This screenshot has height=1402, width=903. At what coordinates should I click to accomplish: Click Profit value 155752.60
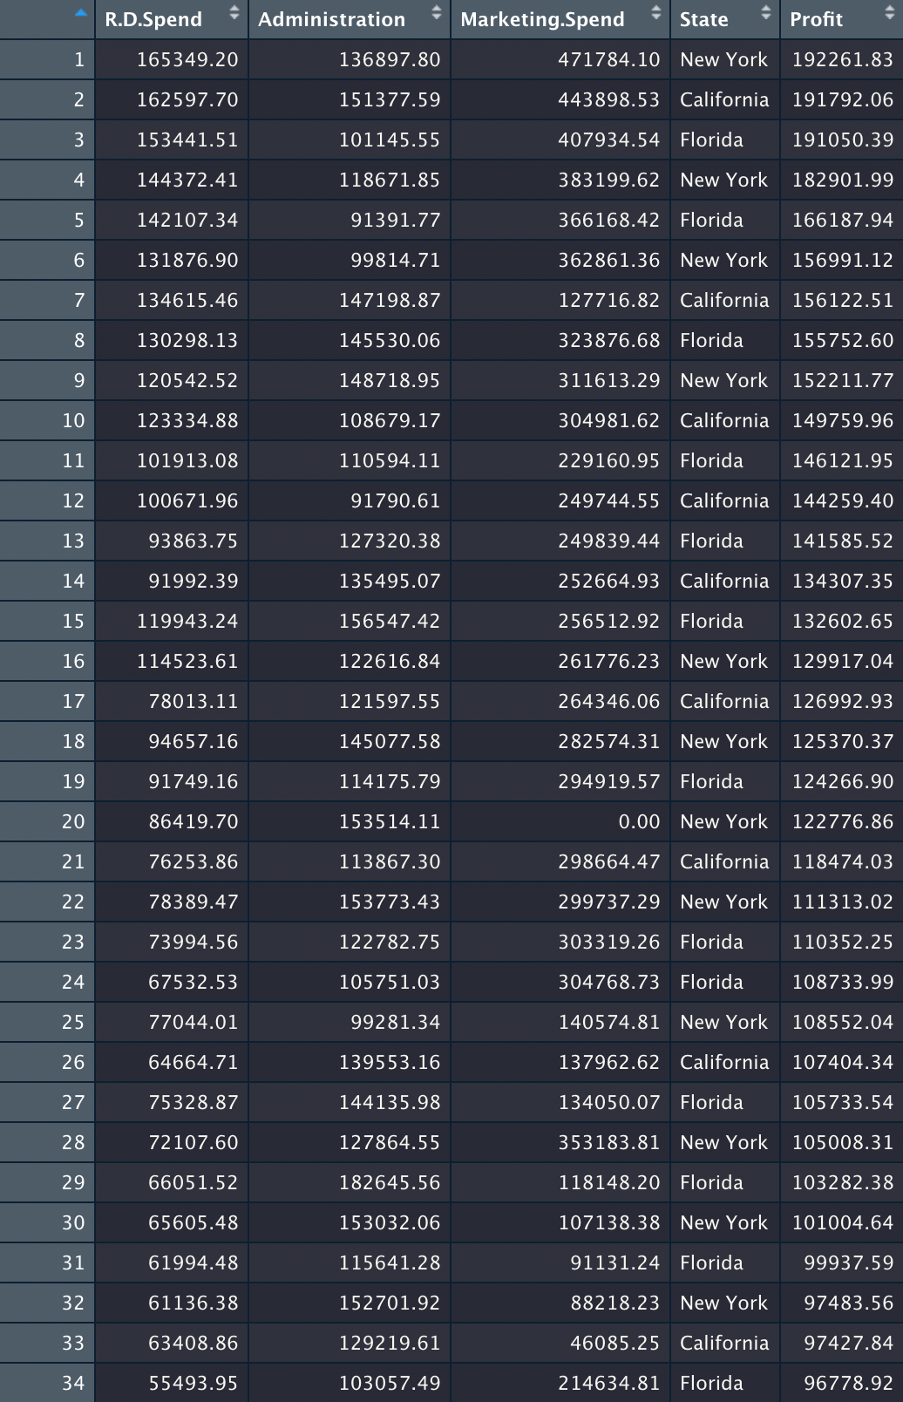point(843,340)
